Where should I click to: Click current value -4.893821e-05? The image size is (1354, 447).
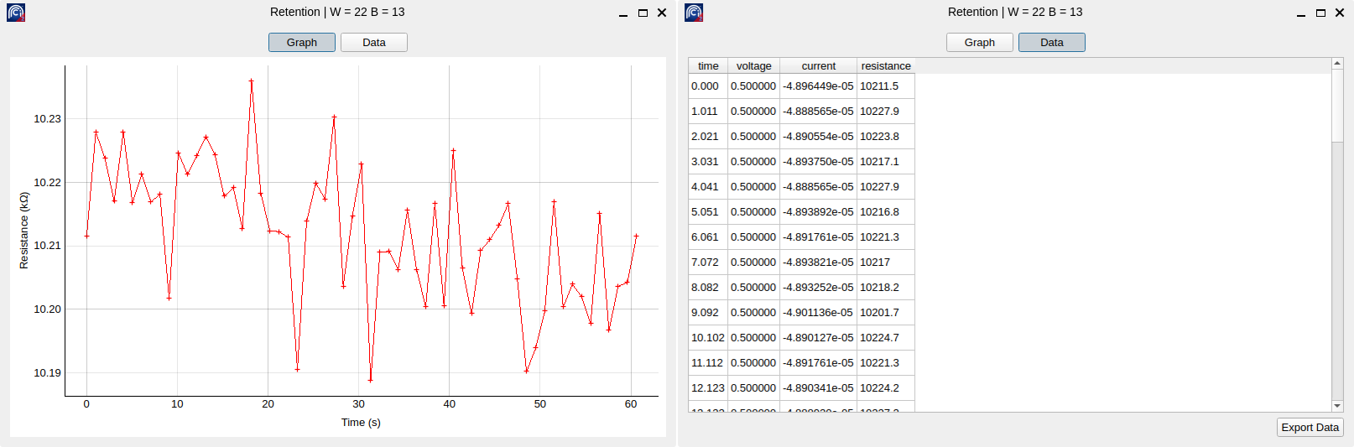click(818, 262)
